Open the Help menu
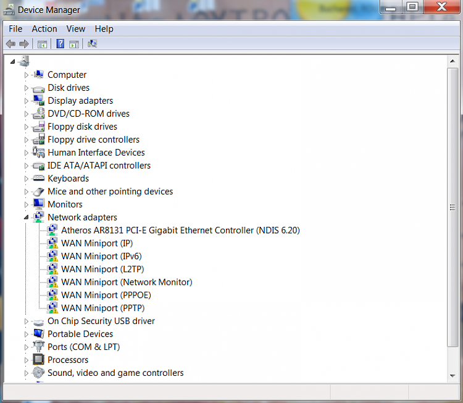The height and width of the screenshot is (403, 463). (104, 29)
